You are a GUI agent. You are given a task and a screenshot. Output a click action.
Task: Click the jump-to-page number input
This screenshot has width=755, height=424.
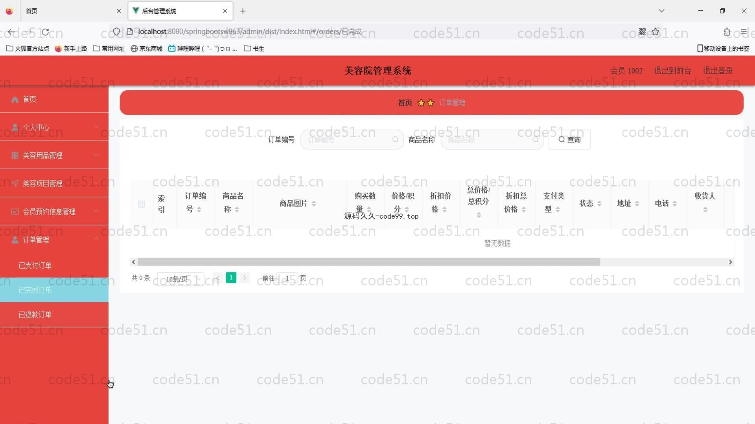coord(287,278)
